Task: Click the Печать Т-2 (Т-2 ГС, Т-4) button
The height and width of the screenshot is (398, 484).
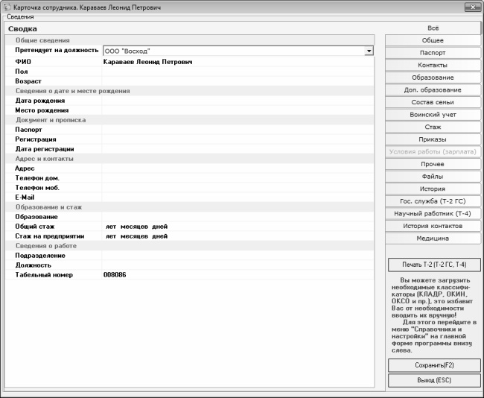Action: 434,265
